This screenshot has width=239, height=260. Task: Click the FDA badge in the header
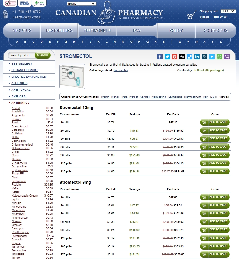pyautogui.click(x=25, y=3)
